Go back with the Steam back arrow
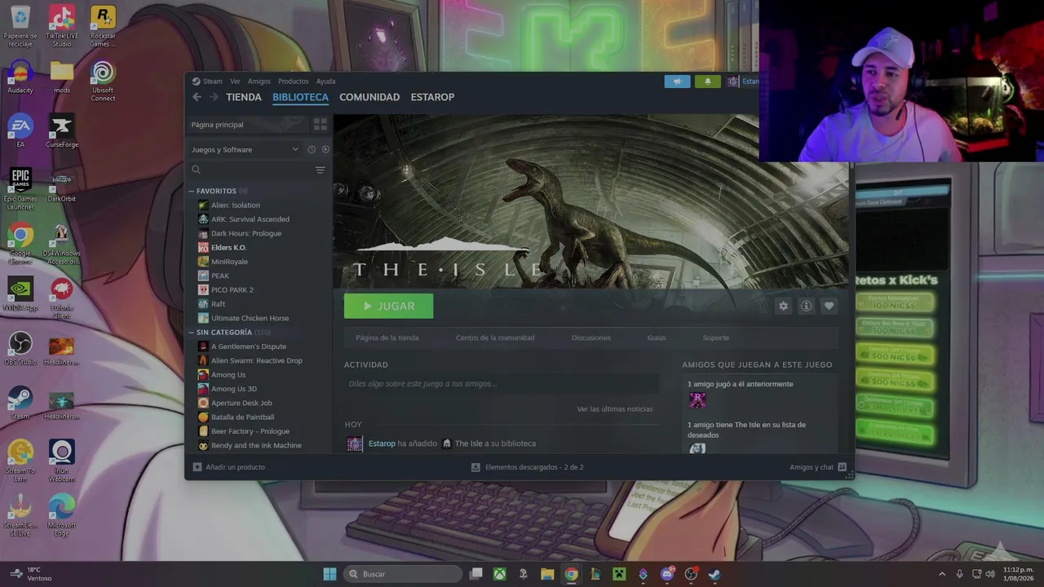Screen dimensions: 1044x587 (197, 97)
